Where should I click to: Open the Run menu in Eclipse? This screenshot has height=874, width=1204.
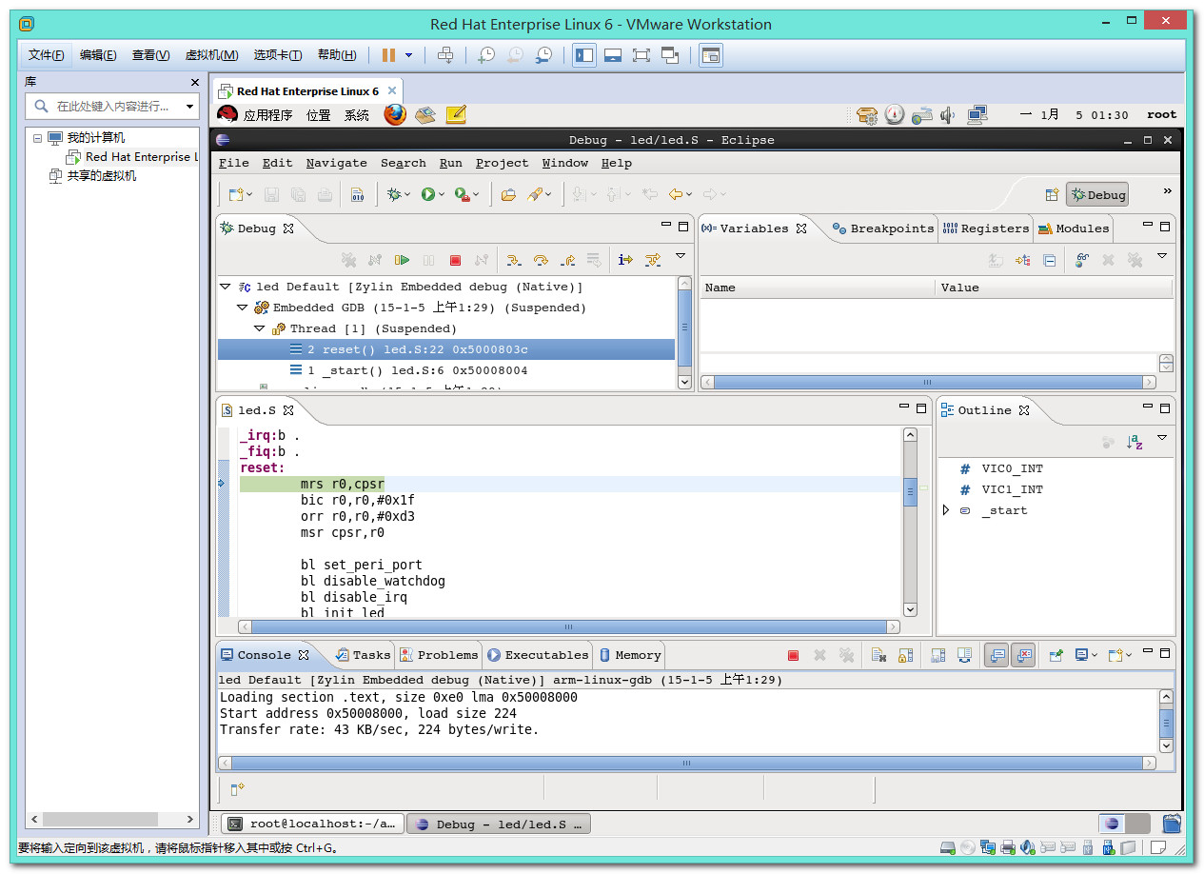[x=451, y=163]
